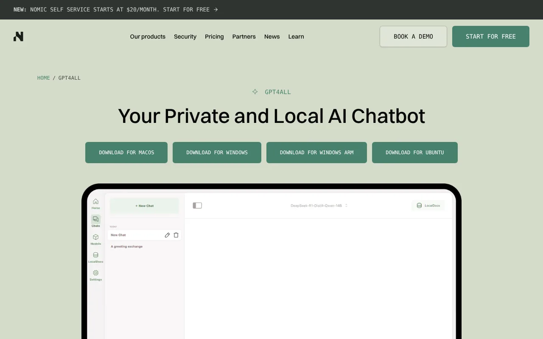
Task: Open the Home icon in app sidebar
Action: [96, 202]
